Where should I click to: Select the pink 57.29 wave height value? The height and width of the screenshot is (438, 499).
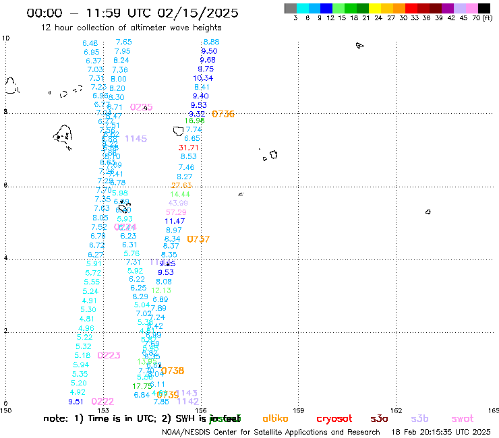coord(176,212)
